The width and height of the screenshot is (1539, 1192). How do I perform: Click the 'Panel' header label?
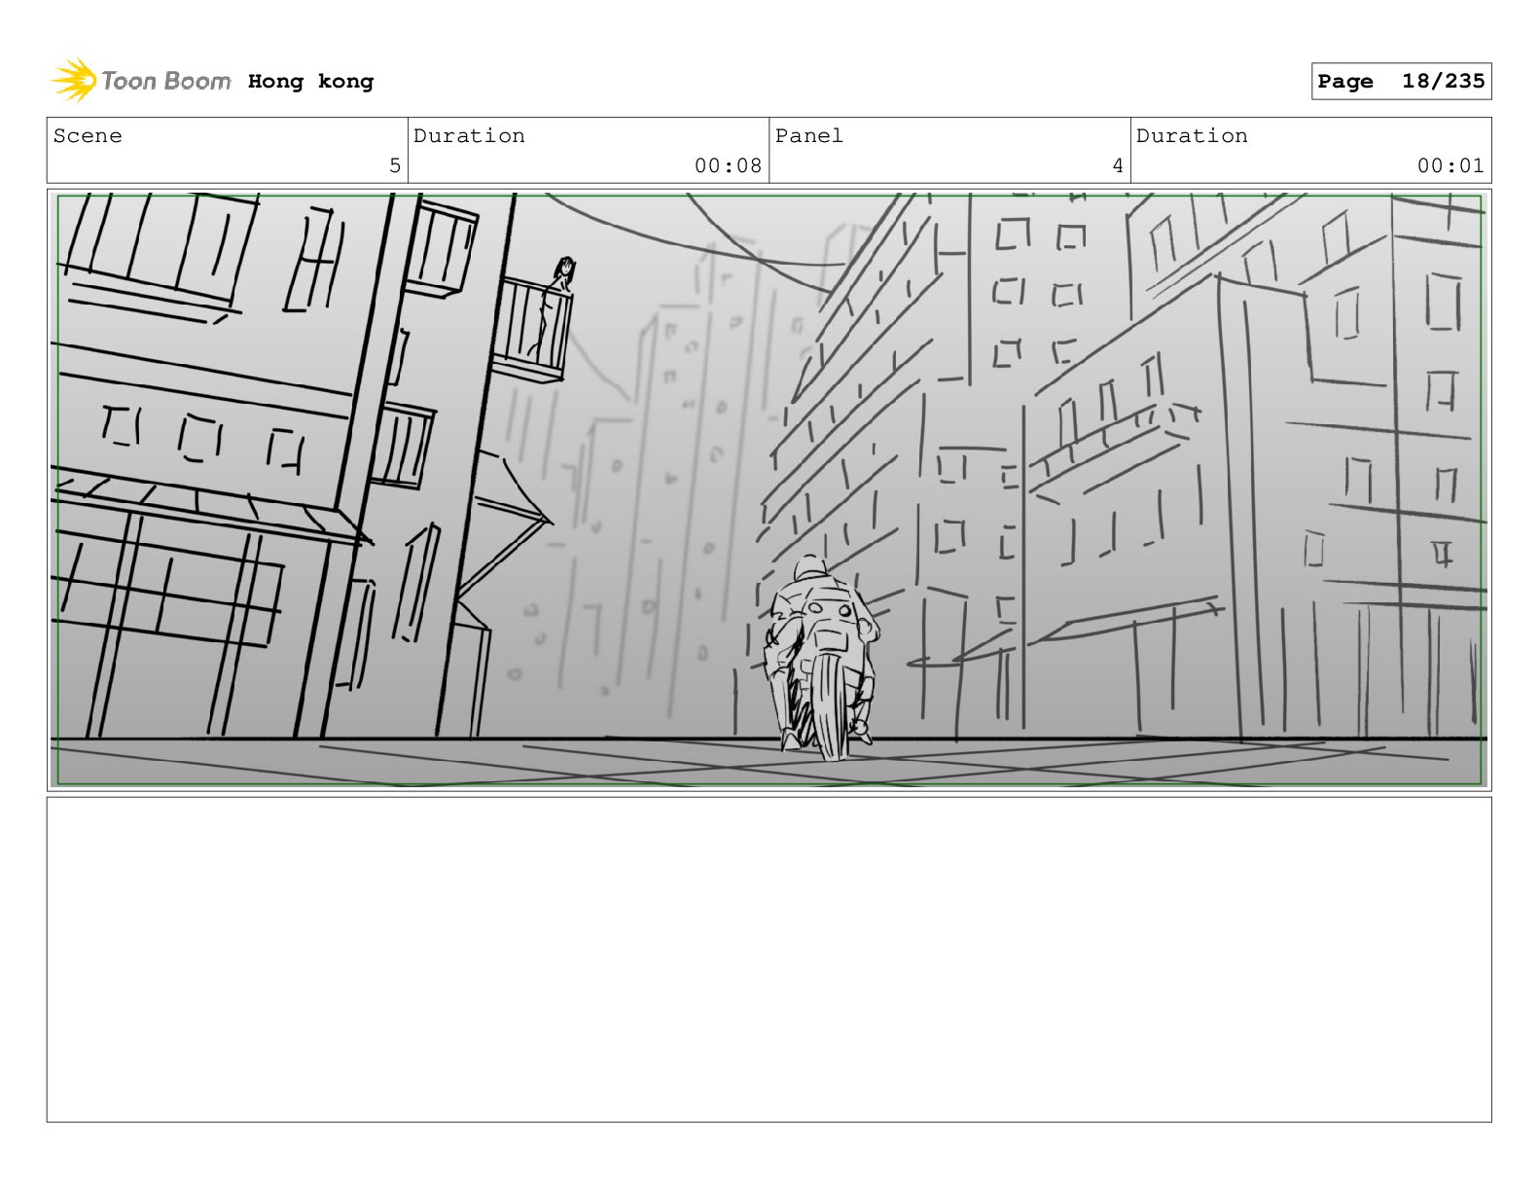coord(809,136)
